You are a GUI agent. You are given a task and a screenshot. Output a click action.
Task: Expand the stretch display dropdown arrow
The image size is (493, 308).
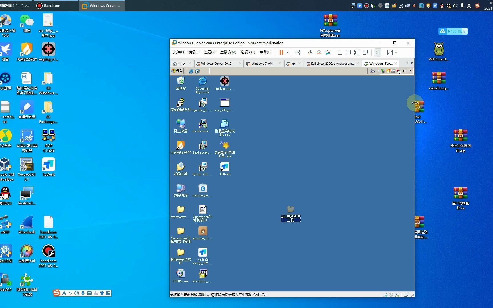(396, 52)
